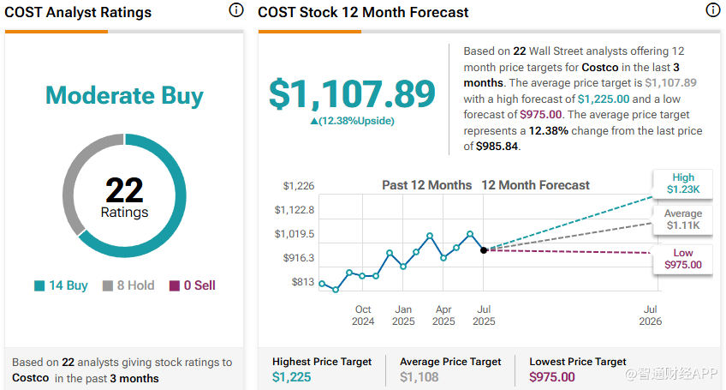Click teal Buy legend square
726x390 pixels.
tap(40, 285)
